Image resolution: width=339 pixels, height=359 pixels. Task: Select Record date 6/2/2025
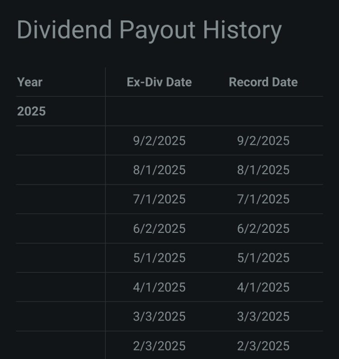coord(263,228)
